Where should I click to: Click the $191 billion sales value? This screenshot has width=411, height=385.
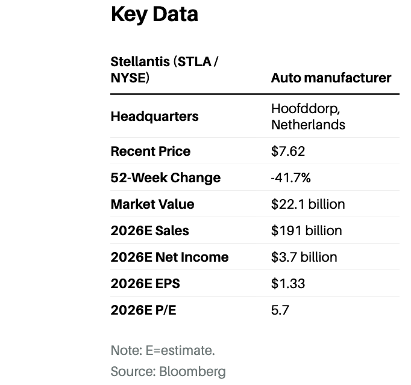pos(306,231)
